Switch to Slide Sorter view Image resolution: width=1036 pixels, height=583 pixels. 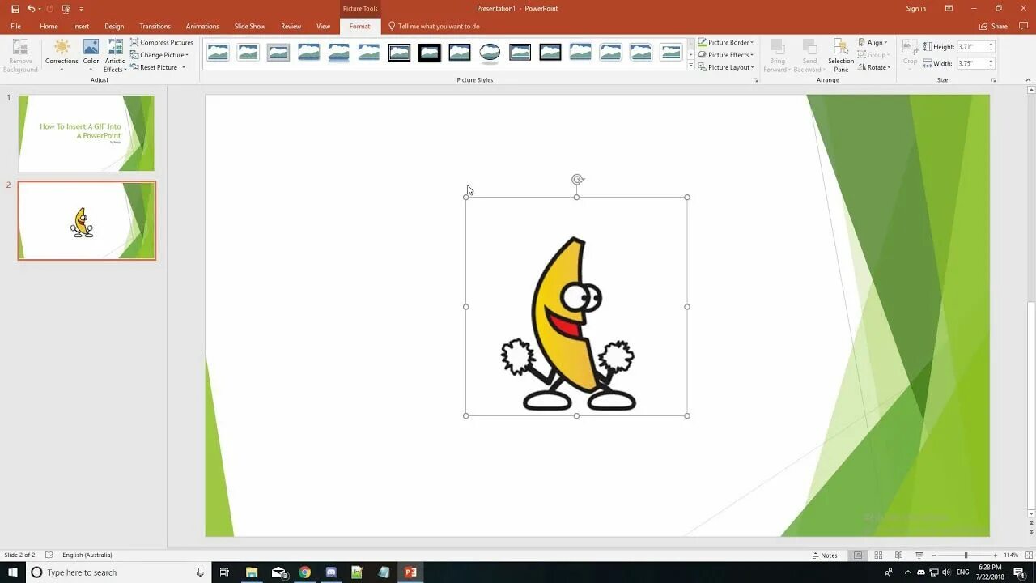pyautogui.click(x=878, y=555)
